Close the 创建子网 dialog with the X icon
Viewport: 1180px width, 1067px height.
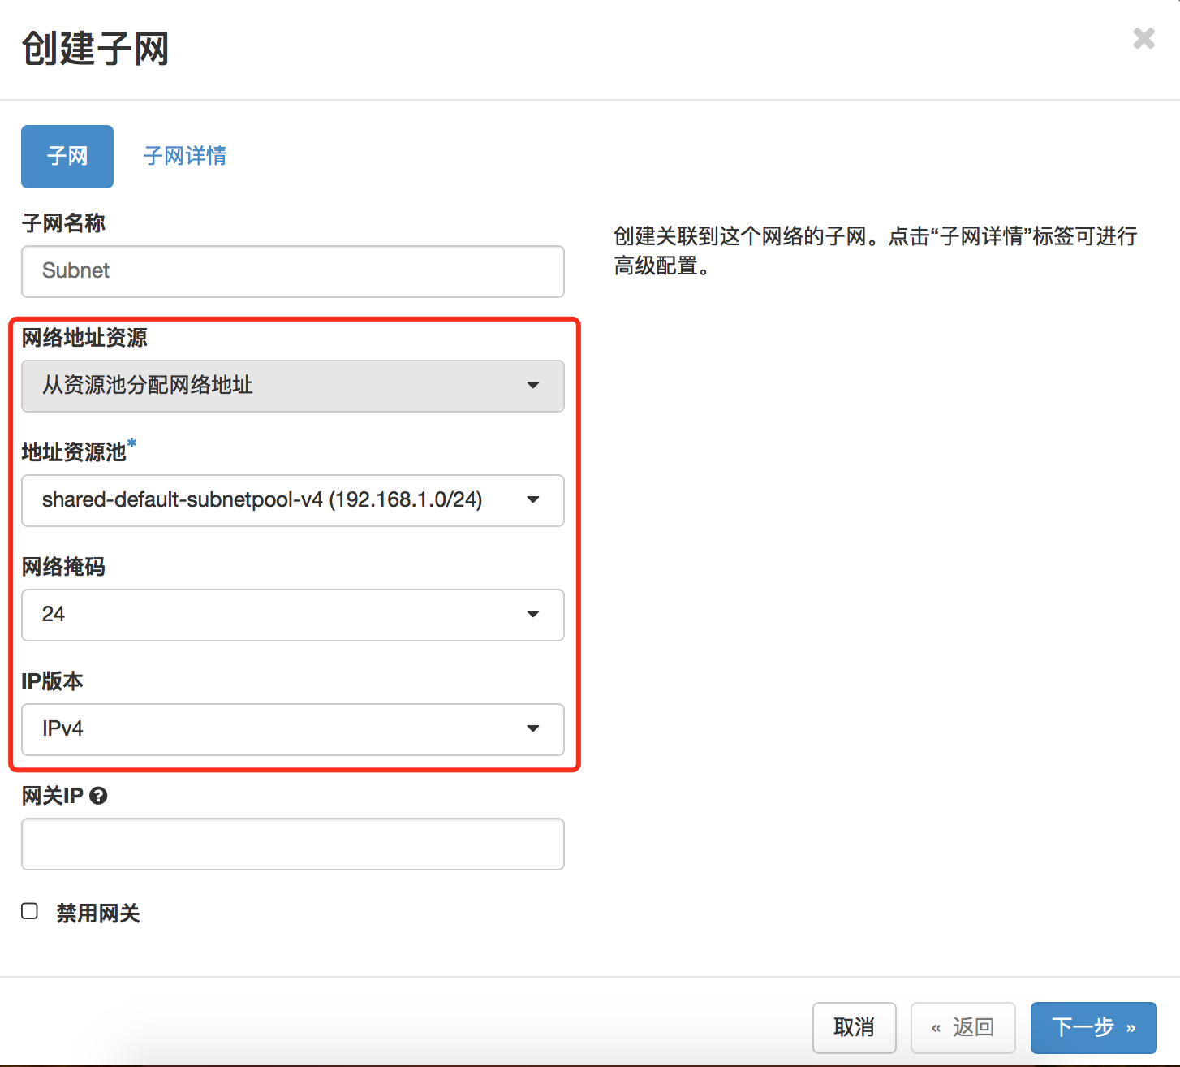(x=1143, y=38)
